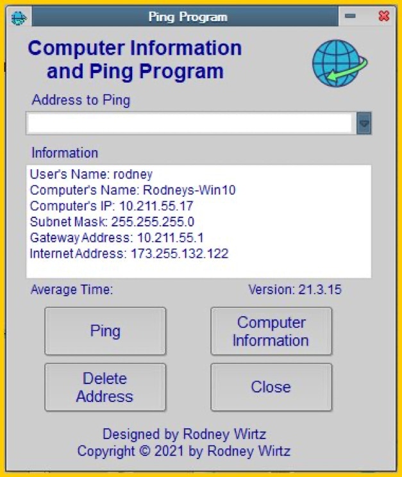Select the User's Name line in Information
The height and width of the screenshot is (477, 402).
coord(92,174)
